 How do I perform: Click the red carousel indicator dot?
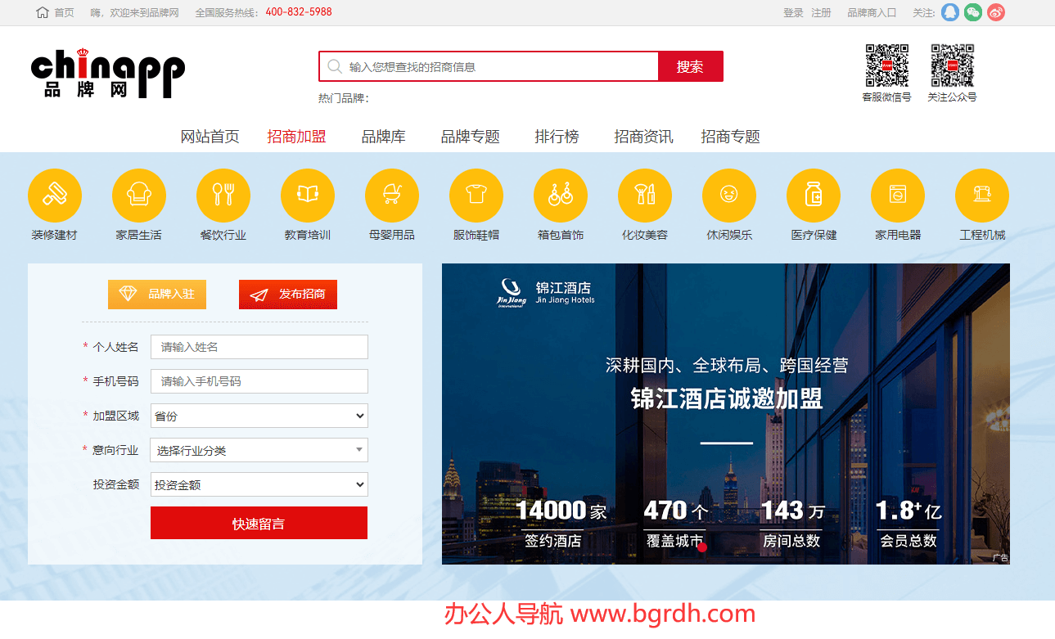(x=701, y=547)
